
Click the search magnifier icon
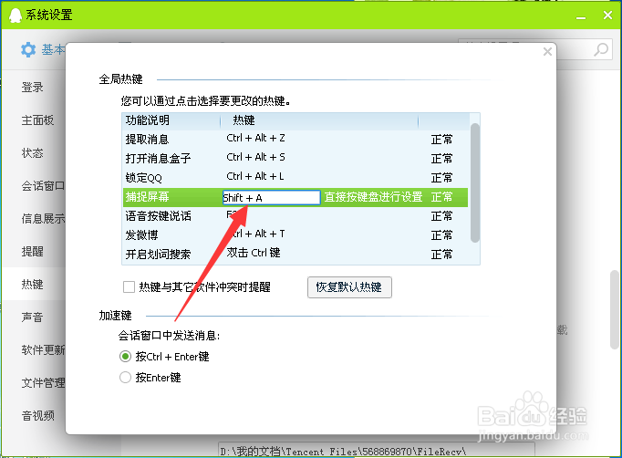coord(601,49)
